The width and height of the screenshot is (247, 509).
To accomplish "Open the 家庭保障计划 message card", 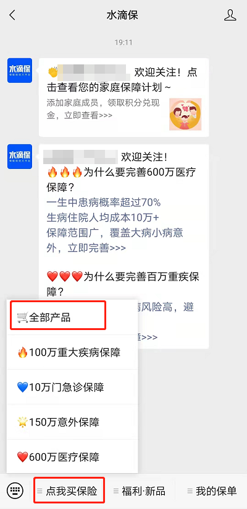I will click(124, 97).
